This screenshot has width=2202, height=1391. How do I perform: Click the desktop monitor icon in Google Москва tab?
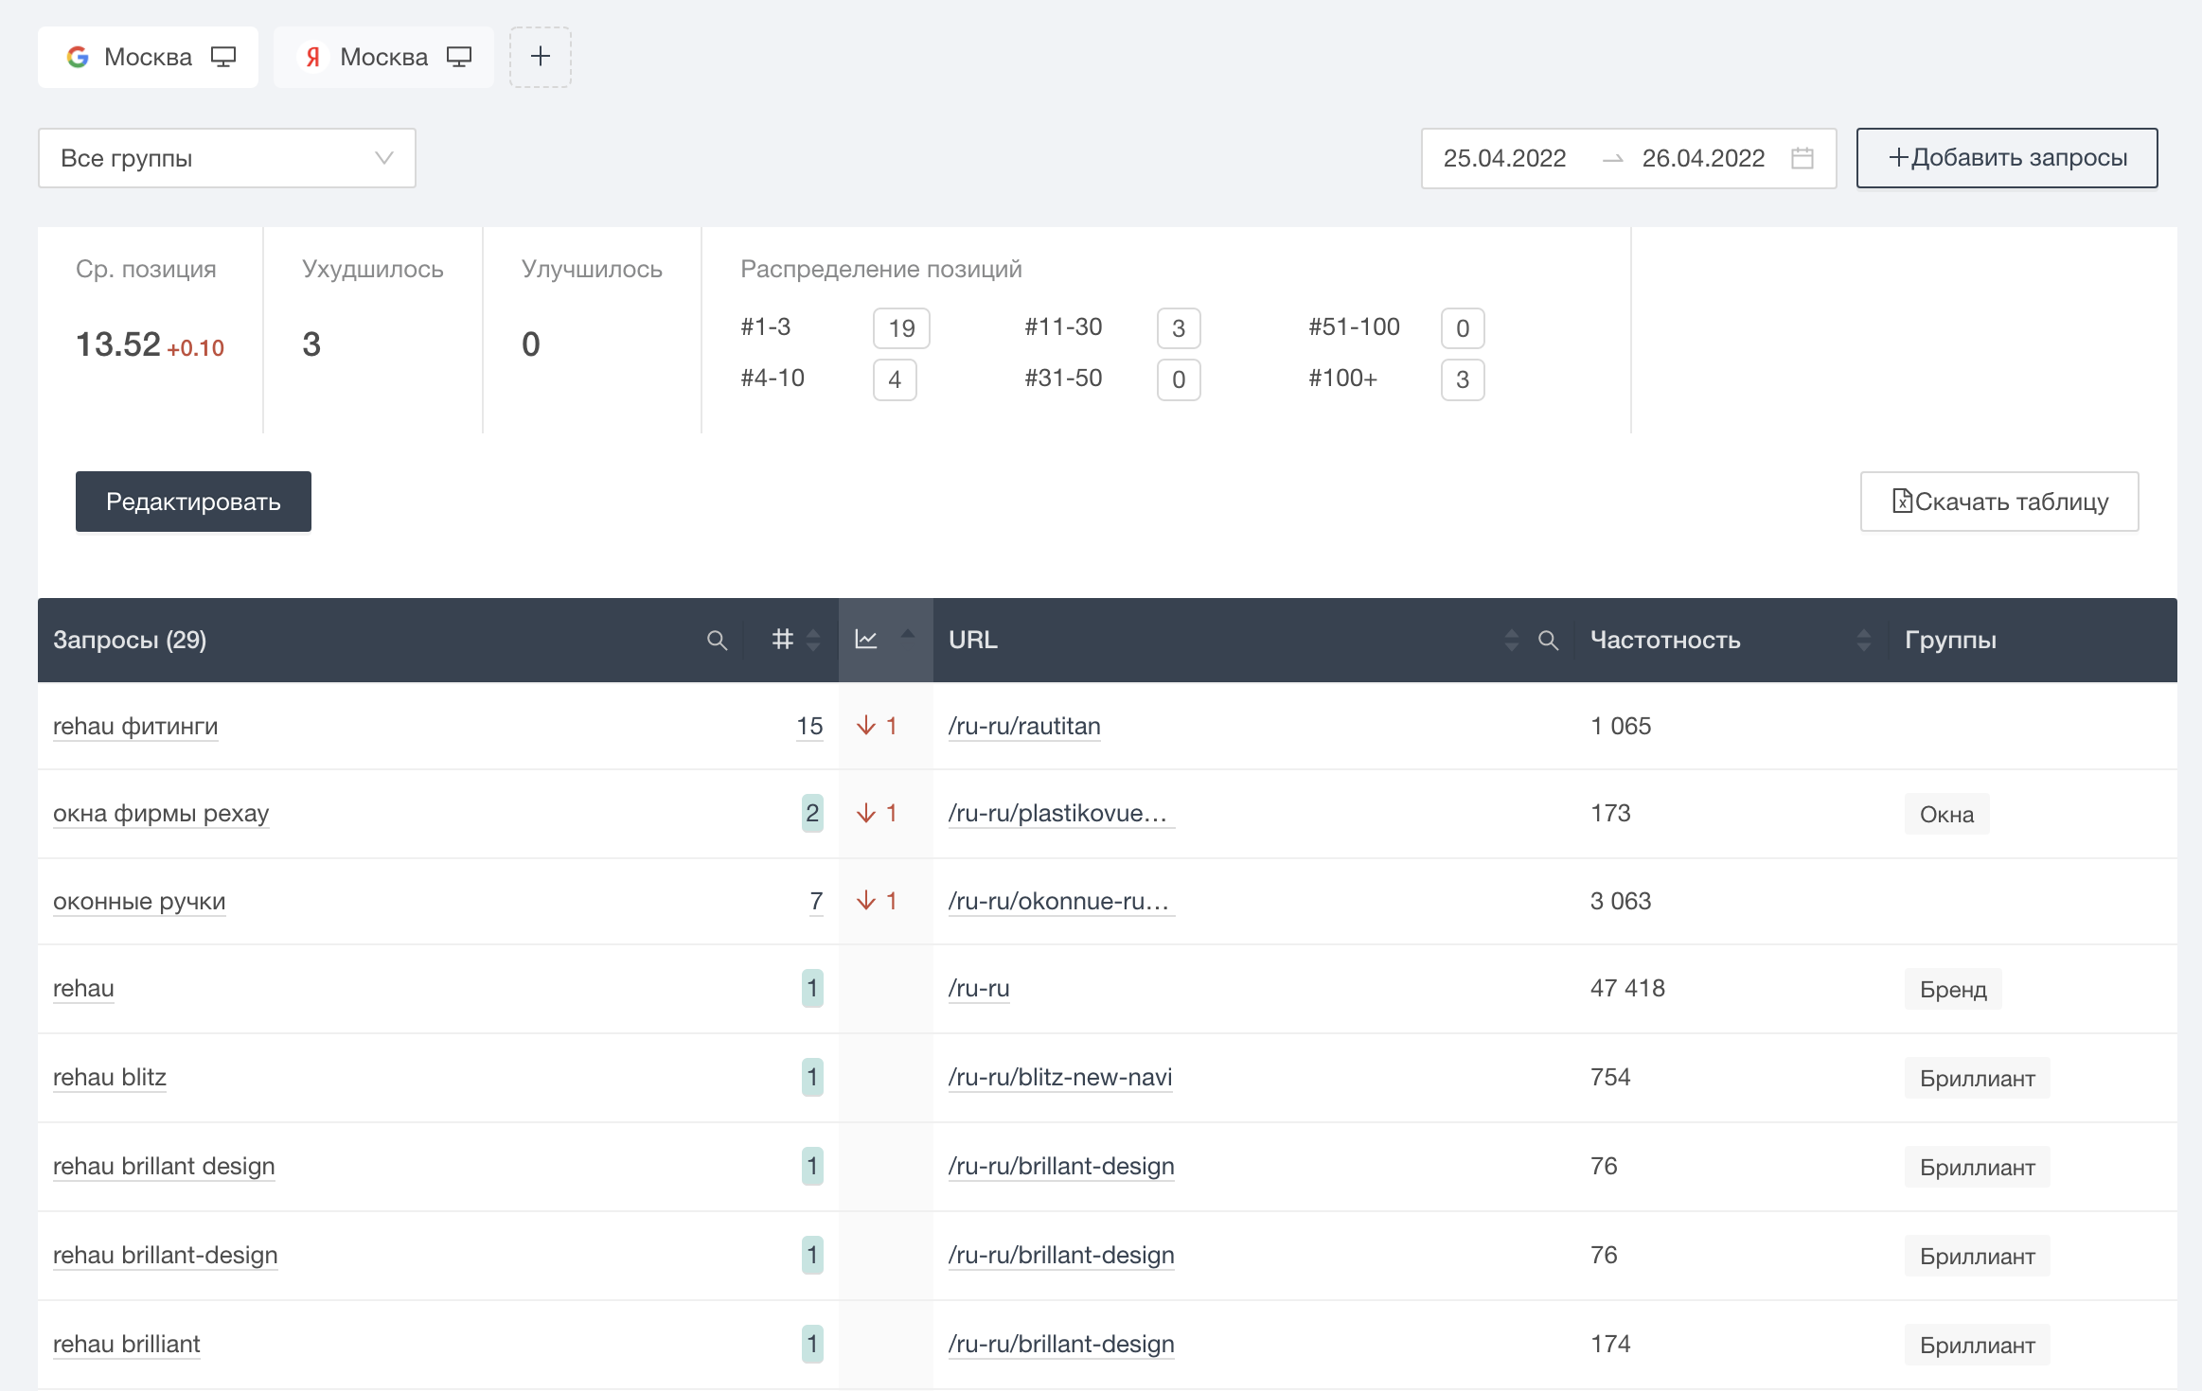[x=223, y=57]
